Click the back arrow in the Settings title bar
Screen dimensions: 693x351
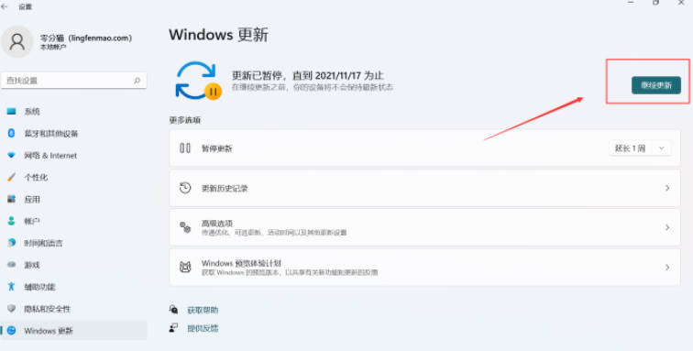point(5,7)
